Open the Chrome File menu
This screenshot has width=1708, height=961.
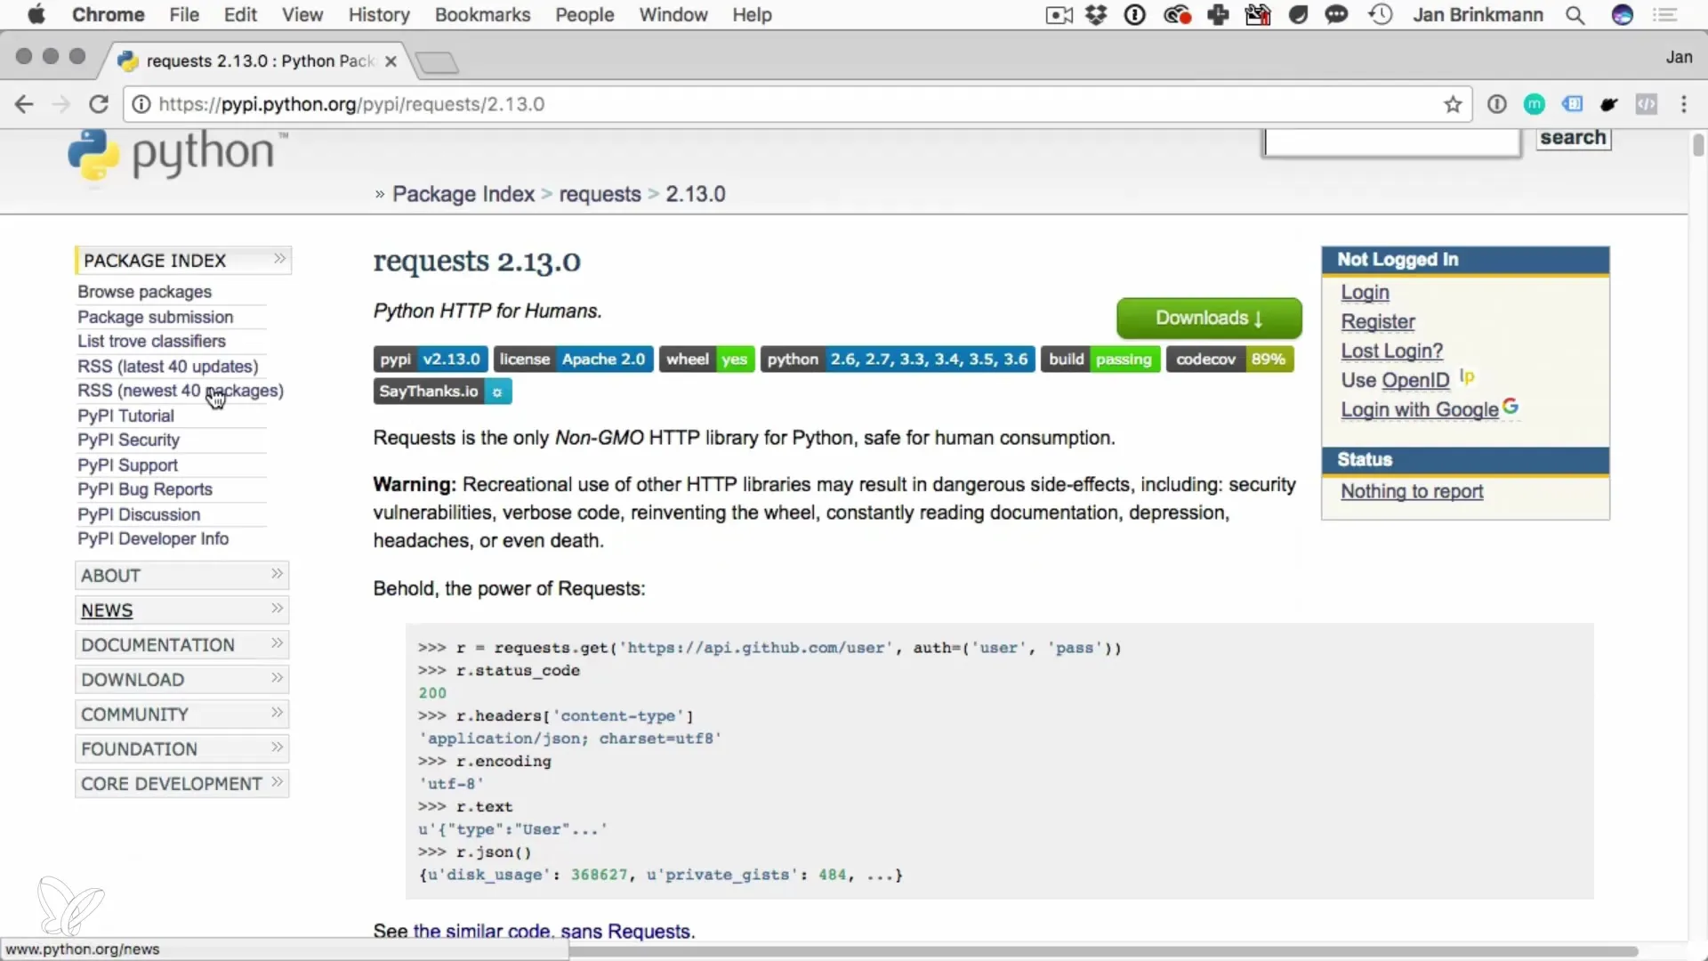click(184, 14)
